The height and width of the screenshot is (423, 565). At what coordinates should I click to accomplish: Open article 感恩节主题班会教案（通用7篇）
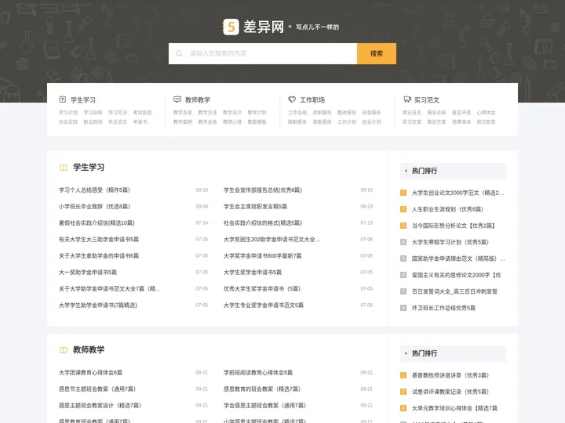click(97, 389)
